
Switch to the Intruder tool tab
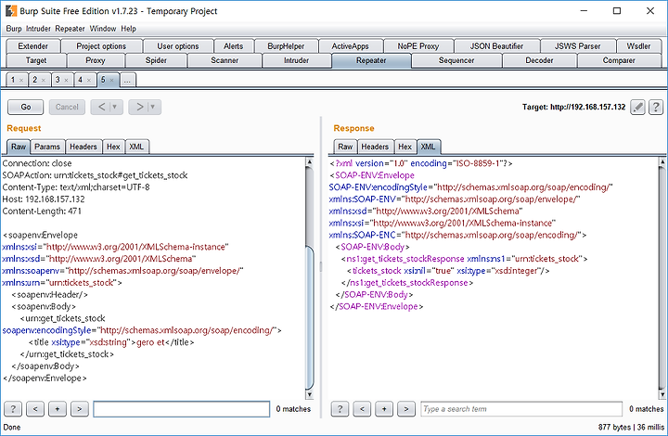pos(297,60)
